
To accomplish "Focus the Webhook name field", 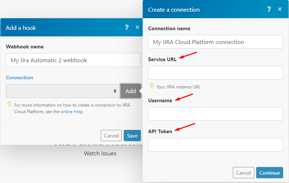I will [73, 60].
